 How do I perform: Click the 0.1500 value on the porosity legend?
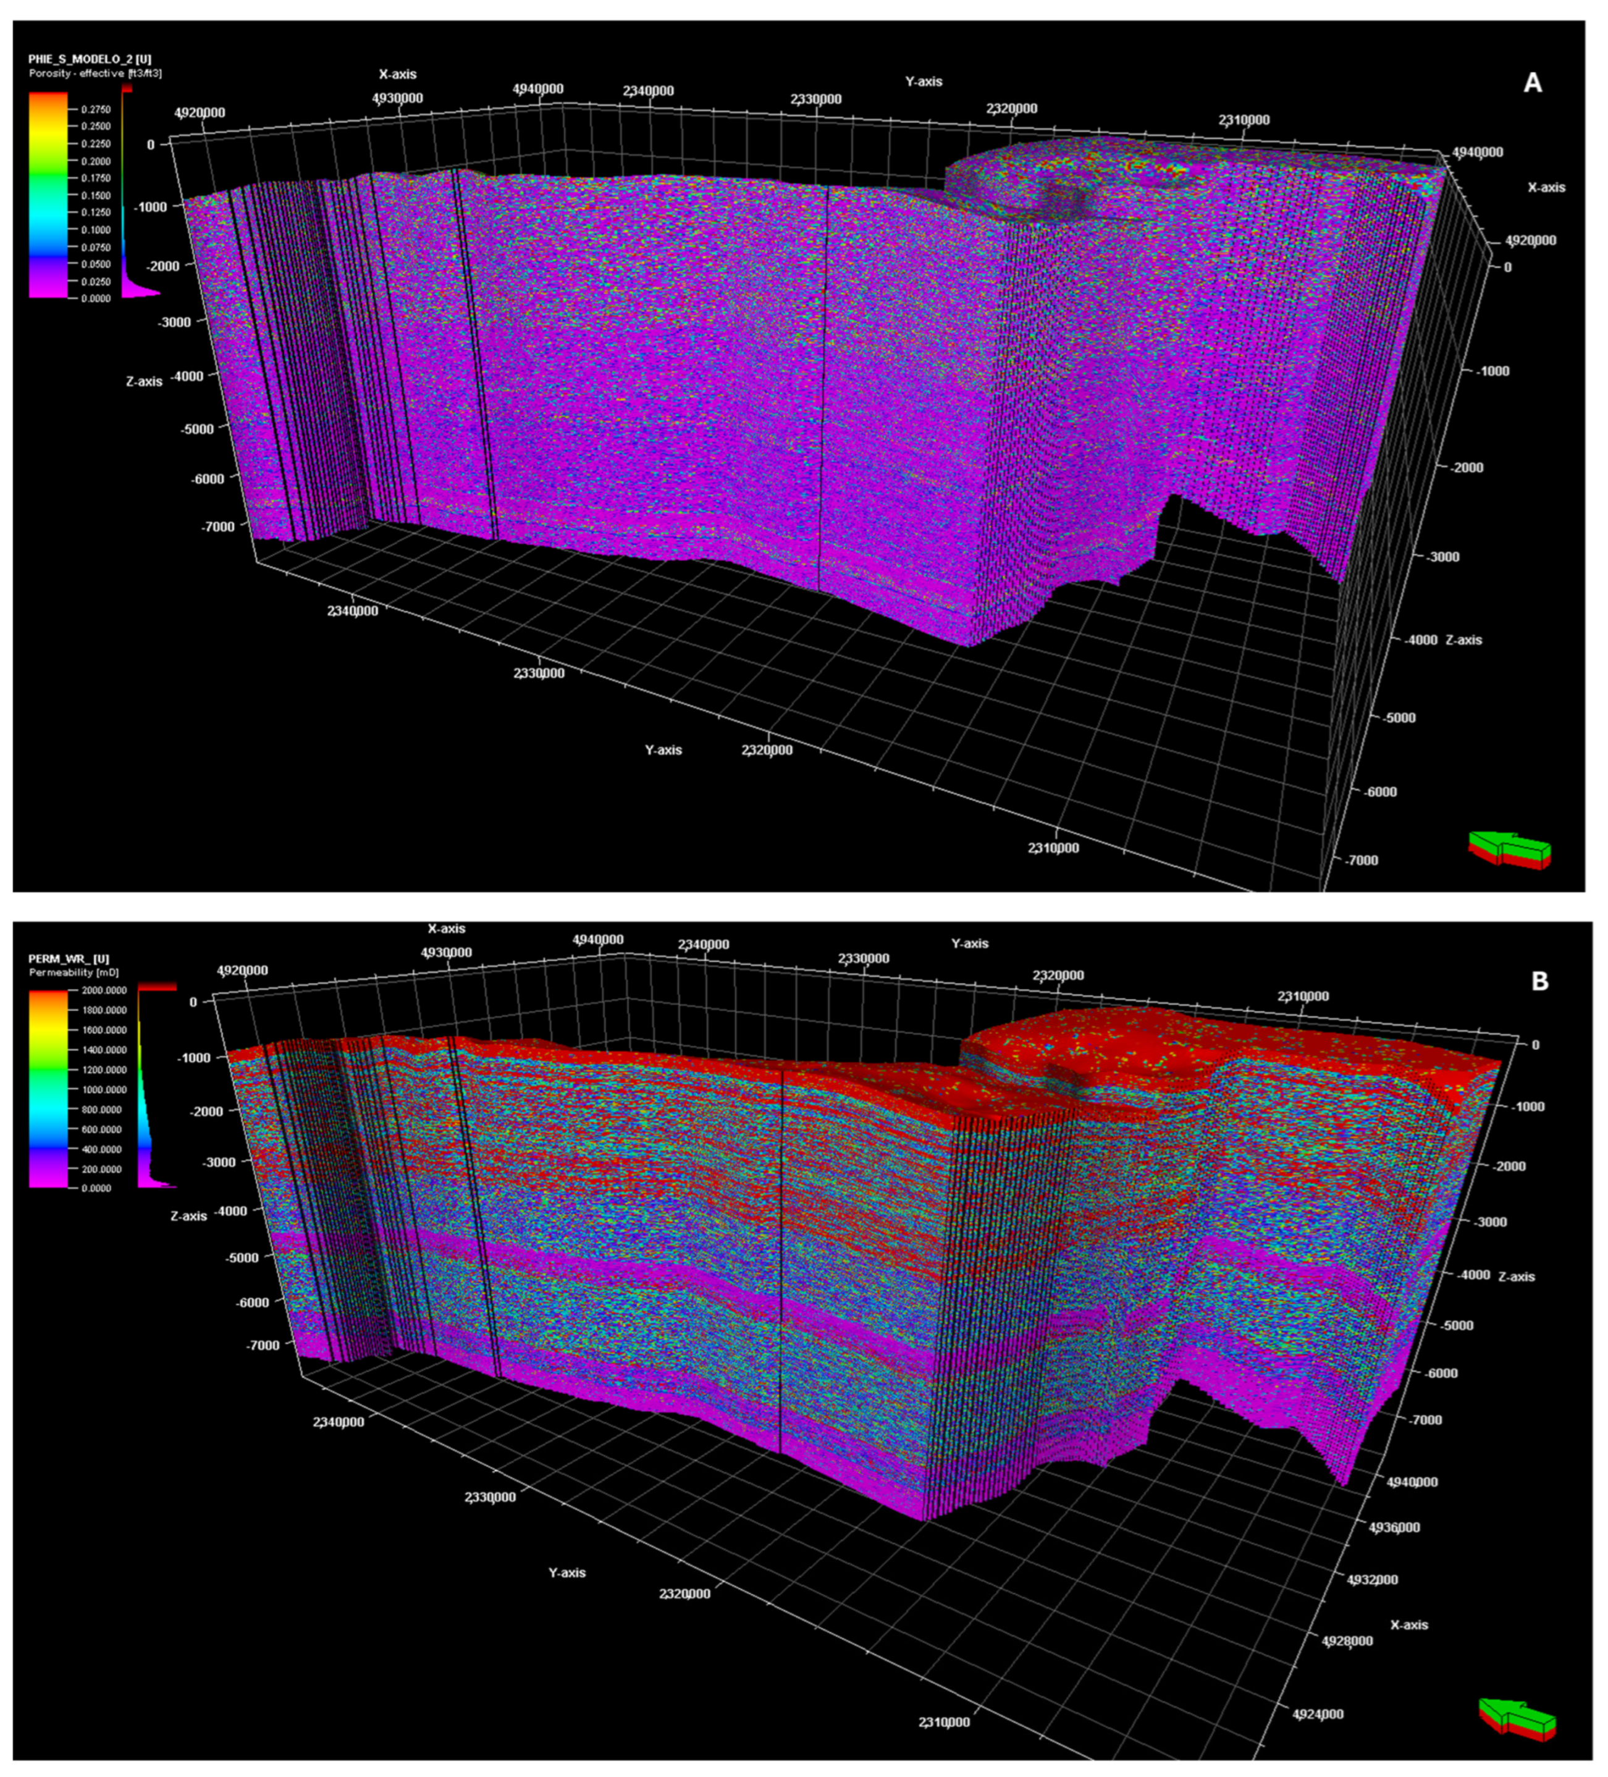(x=96, y=196)
